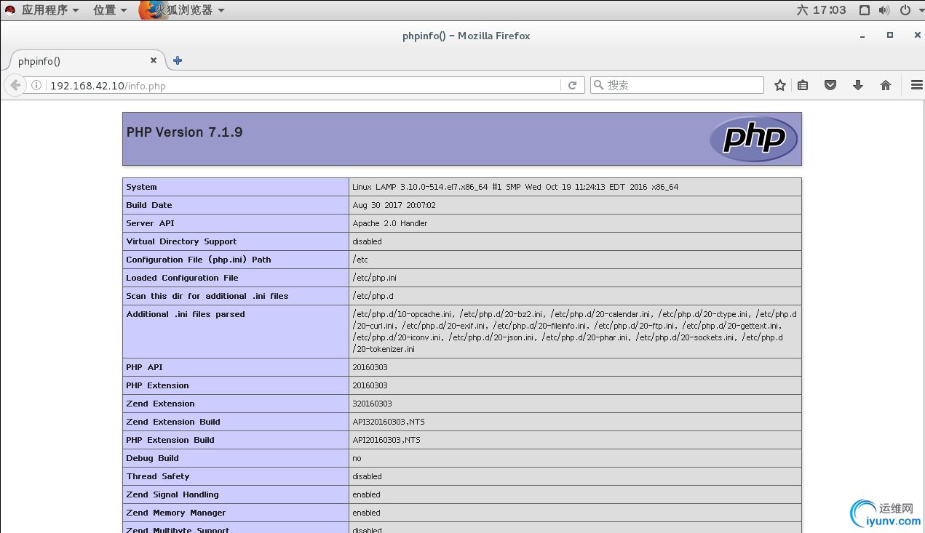Click the Debug Build value no

coord(357,458)
